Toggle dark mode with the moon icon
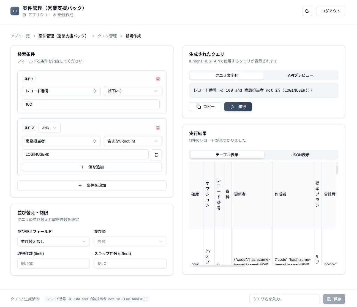Image resolution: width=357 pixels, height=307 pixels. point(307,11)
